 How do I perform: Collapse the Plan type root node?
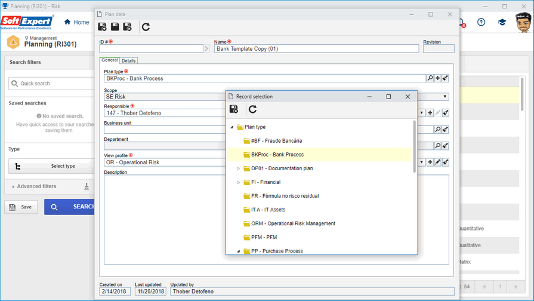[232, 127]
